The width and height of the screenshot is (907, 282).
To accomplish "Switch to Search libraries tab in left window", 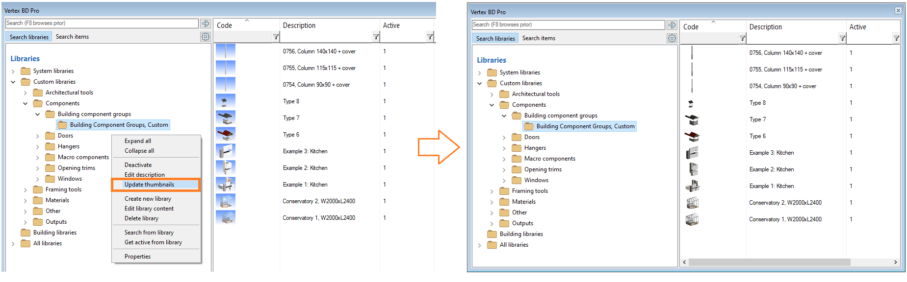I will (29, 37).
